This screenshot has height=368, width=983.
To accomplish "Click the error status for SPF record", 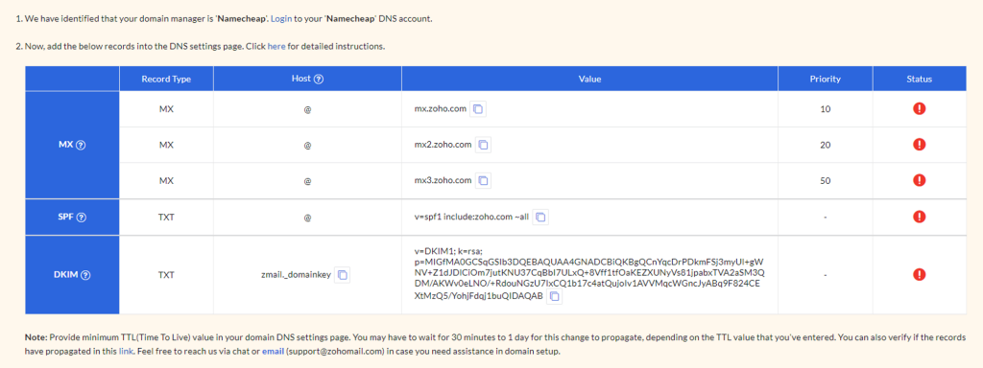I will pyautogui.click(x=919, y=217).
